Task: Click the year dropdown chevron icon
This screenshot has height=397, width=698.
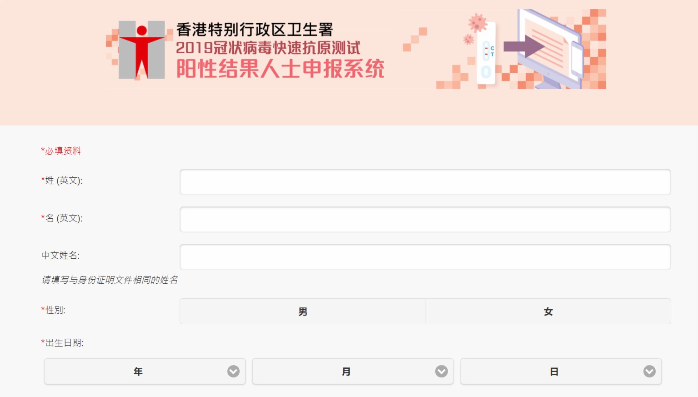Action: [x=233, y=372]
